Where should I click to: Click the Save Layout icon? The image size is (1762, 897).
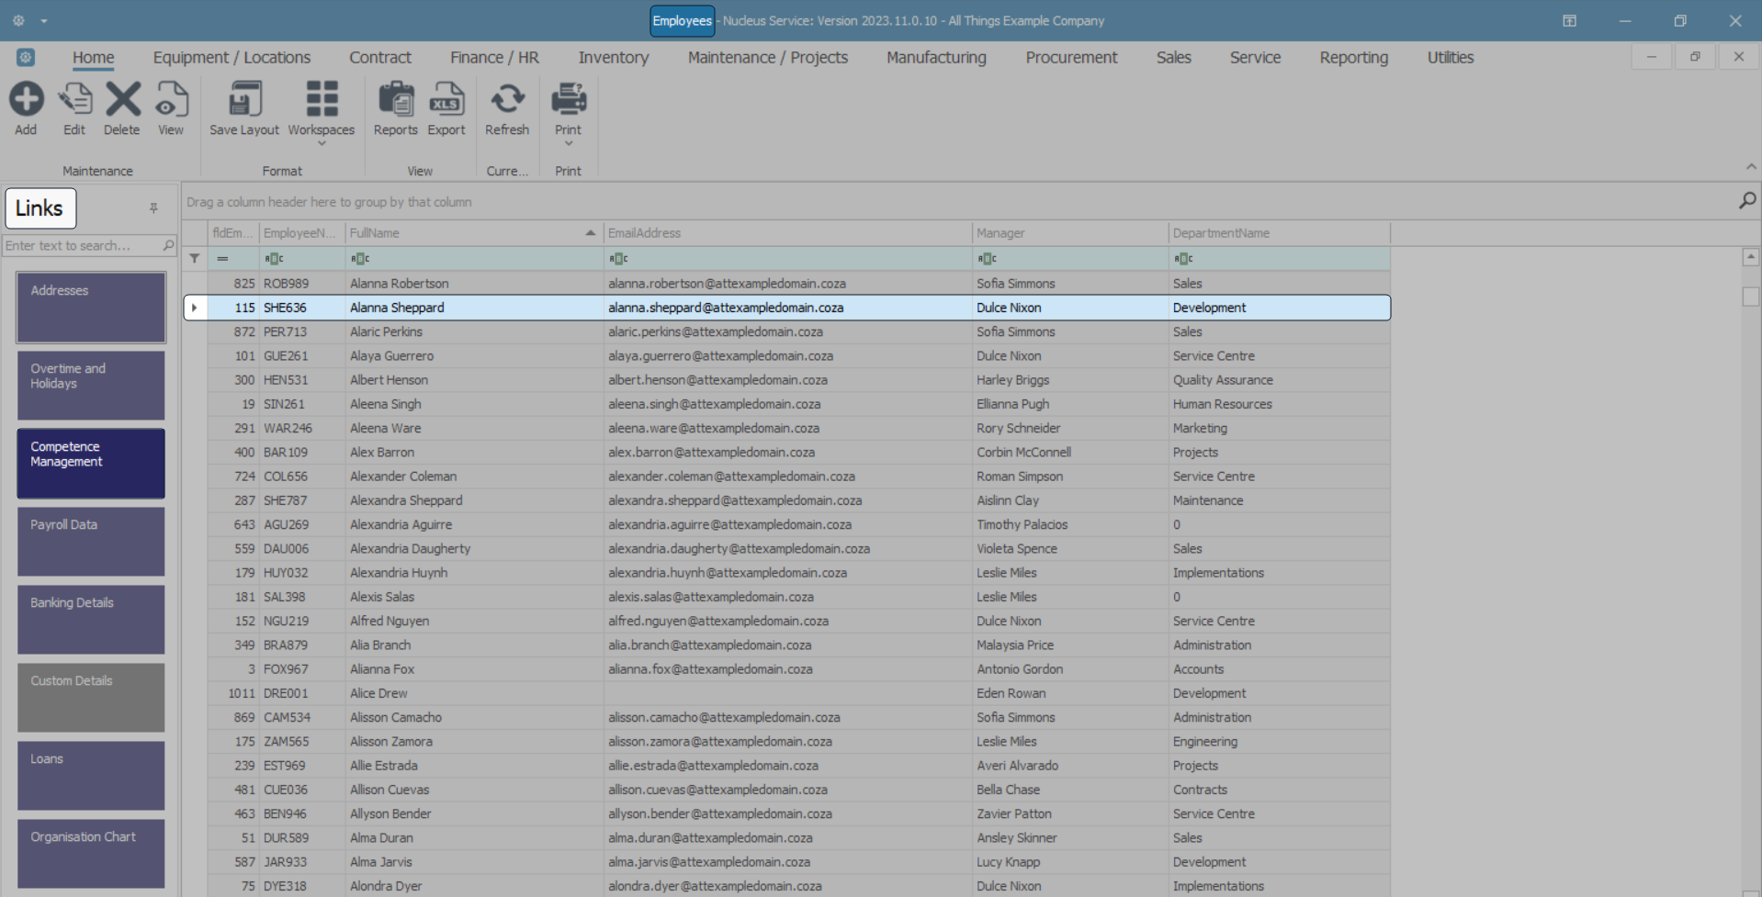244,100
